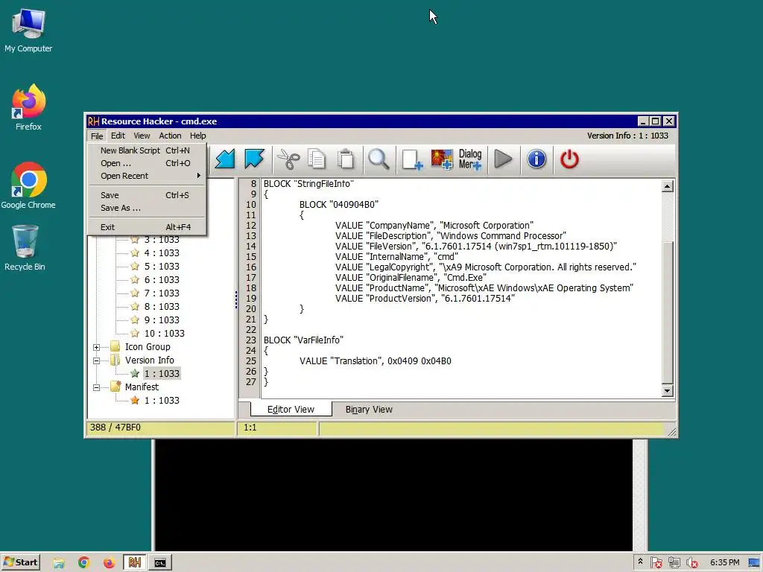This screenshot has height=572, width=763.
Task: Collapse the Version Info tree node
Action: 96,361
